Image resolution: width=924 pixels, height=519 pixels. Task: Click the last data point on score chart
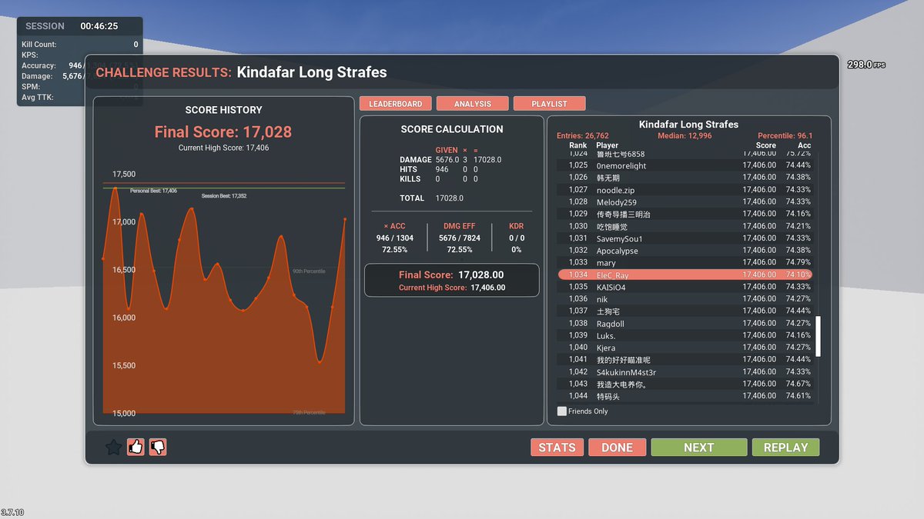345,219
